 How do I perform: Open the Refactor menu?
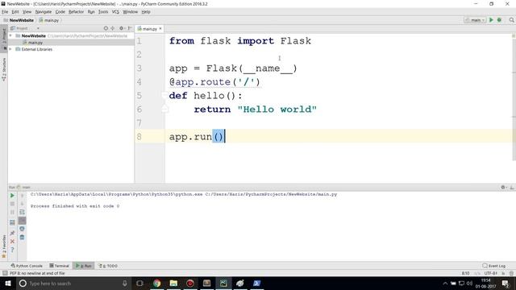pos(76,12)
